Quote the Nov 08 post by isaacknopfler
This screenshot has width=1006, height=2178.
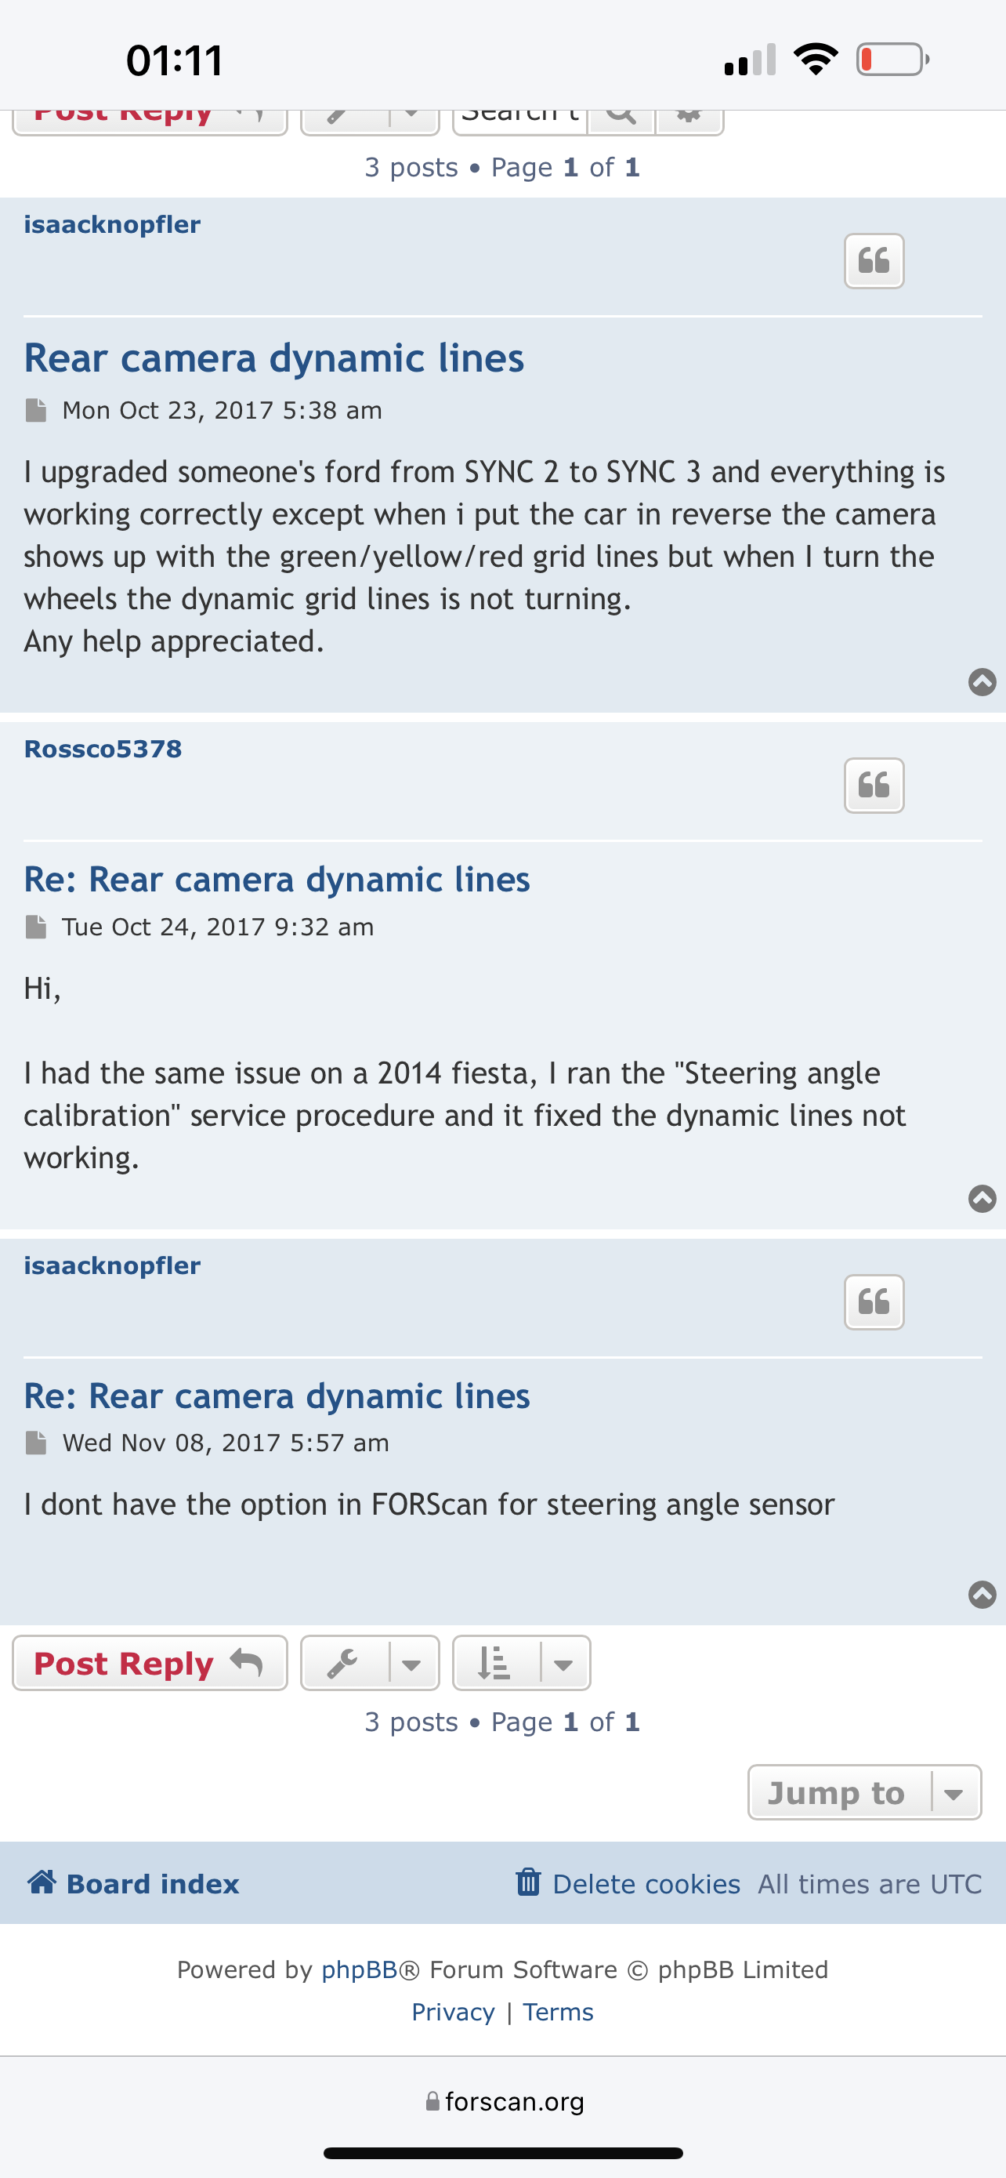tap(874, 1302)
